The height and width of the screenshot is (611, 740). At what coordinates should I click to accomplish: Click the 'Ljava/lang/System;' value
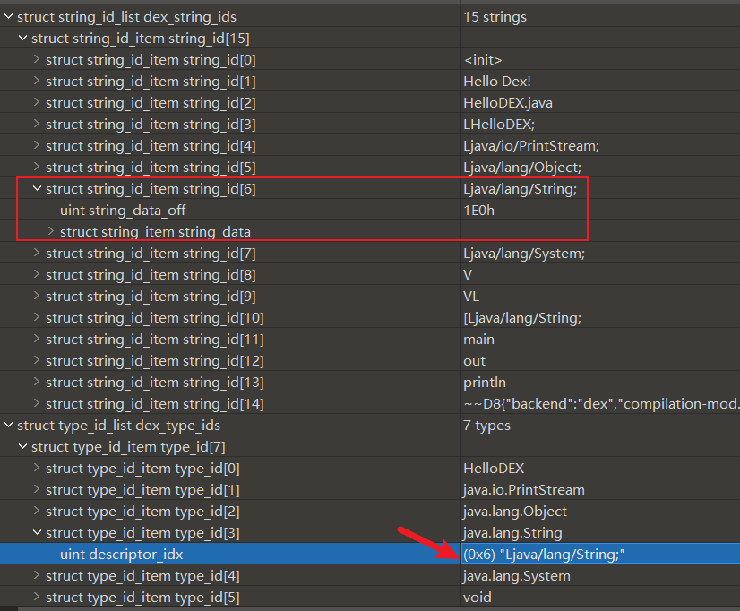click(x=524, y=254)
